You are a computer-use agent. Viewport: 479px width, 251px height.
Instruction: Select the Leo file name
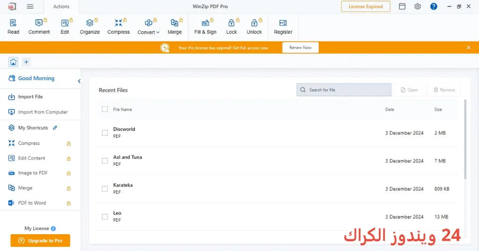pyautogui.click(x=117, y=213)
